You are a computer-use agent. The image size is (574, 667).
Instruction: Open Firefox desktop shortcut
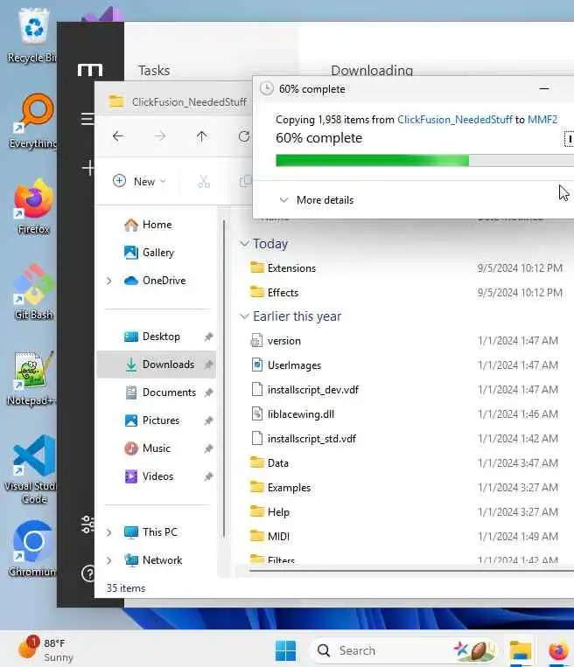[33, 207]
